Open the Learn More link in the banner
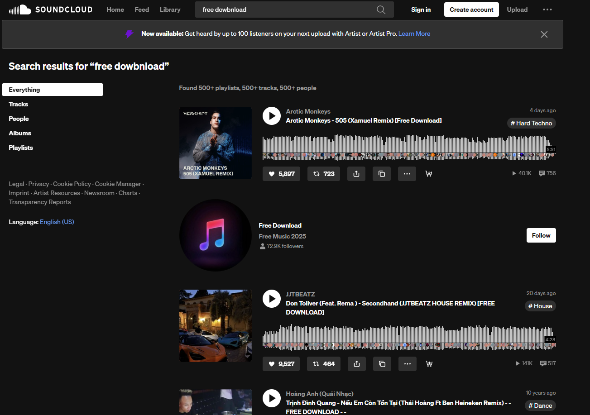 pyautogui.click(x=414, y=33)
